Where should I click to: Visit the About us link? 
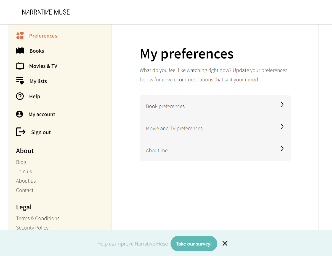(x=26, y=181)
